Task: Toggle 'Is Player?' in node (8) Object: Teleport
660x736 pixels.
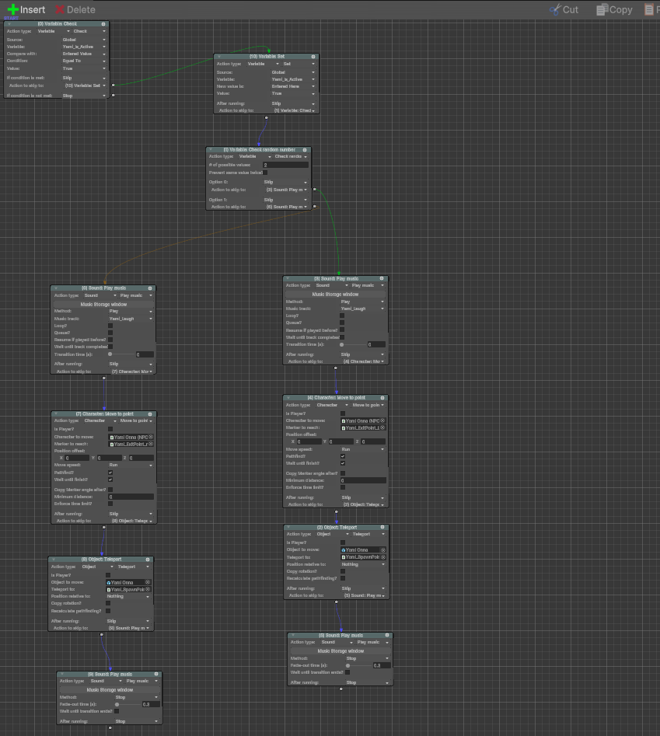Action: 108,575
